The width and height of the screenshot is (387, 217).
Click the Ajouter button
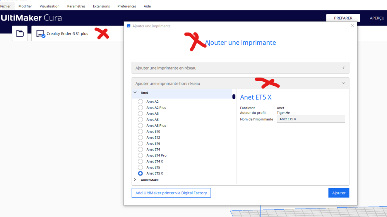click(x=339, y=193)
